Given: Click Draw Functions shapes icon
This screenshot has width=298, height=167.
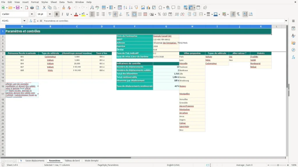Looking at the screenshot, I should point(205,8).
